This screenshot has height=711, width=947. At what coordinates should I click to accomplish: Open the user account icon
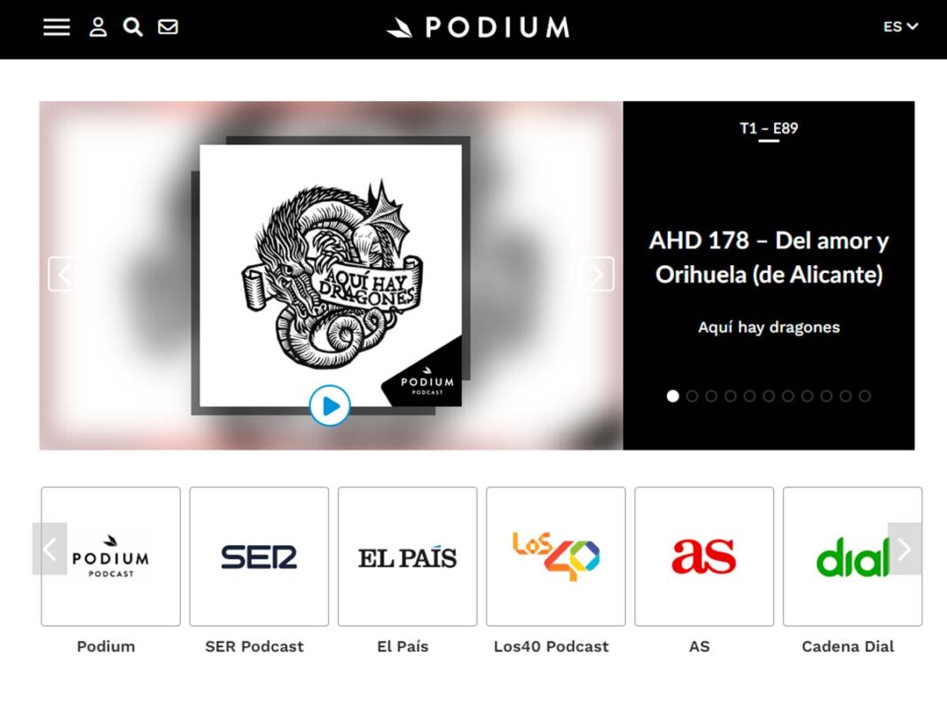98,27
